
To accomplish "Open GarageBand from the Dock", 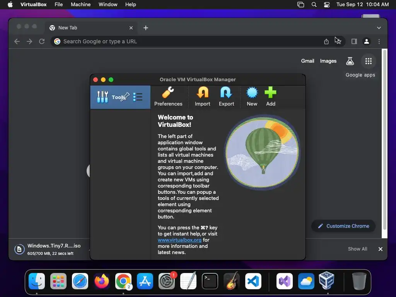I will [x=232, y=281].
